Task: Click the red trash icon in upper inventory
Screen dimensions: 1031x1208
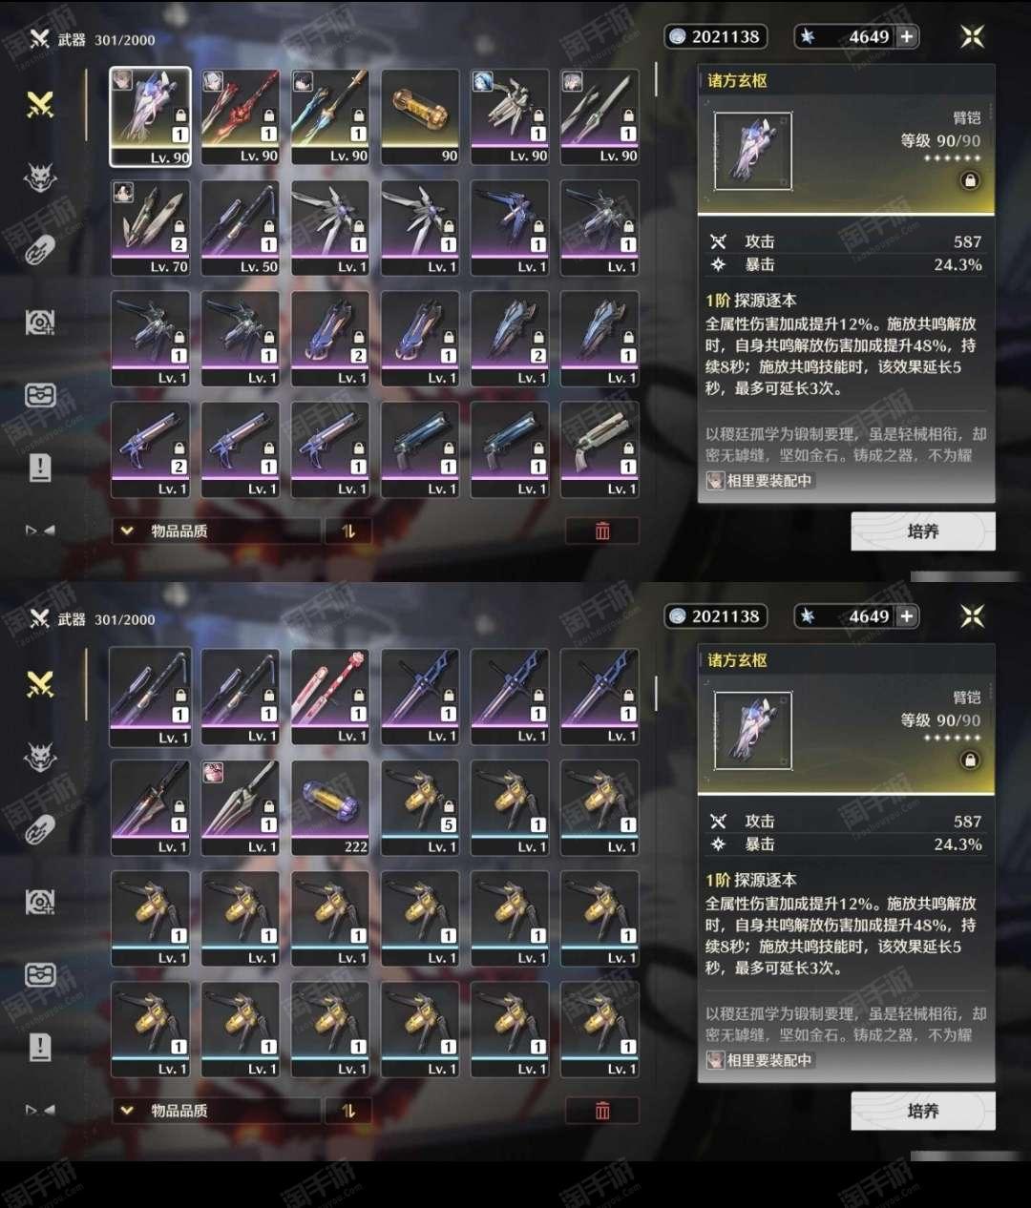Action: point(602,531)
